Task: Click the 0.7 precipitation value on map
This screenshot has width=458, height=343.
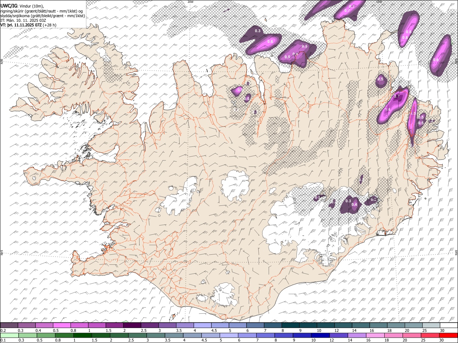Action: tap(347, 10)
